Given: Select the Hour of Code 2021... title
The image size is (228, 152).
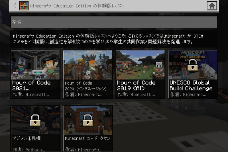Looking at the screenshot, I should click(31, 85).
